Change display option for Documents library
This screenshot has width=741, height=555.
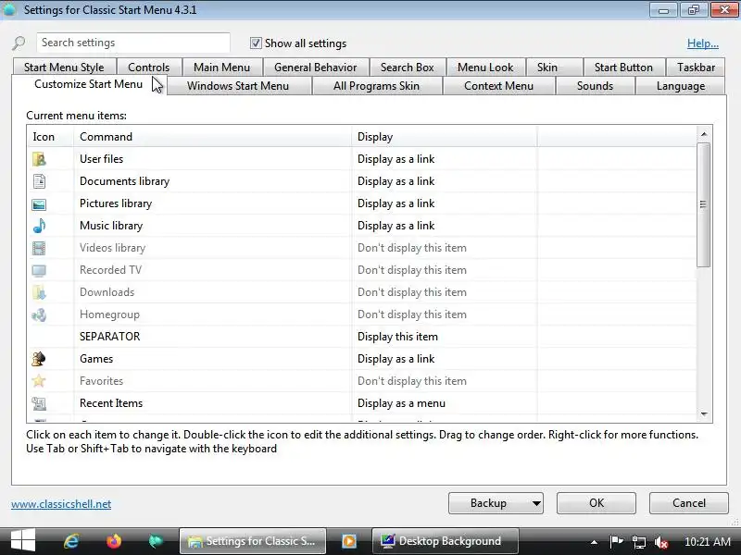(x=396, y=181)
